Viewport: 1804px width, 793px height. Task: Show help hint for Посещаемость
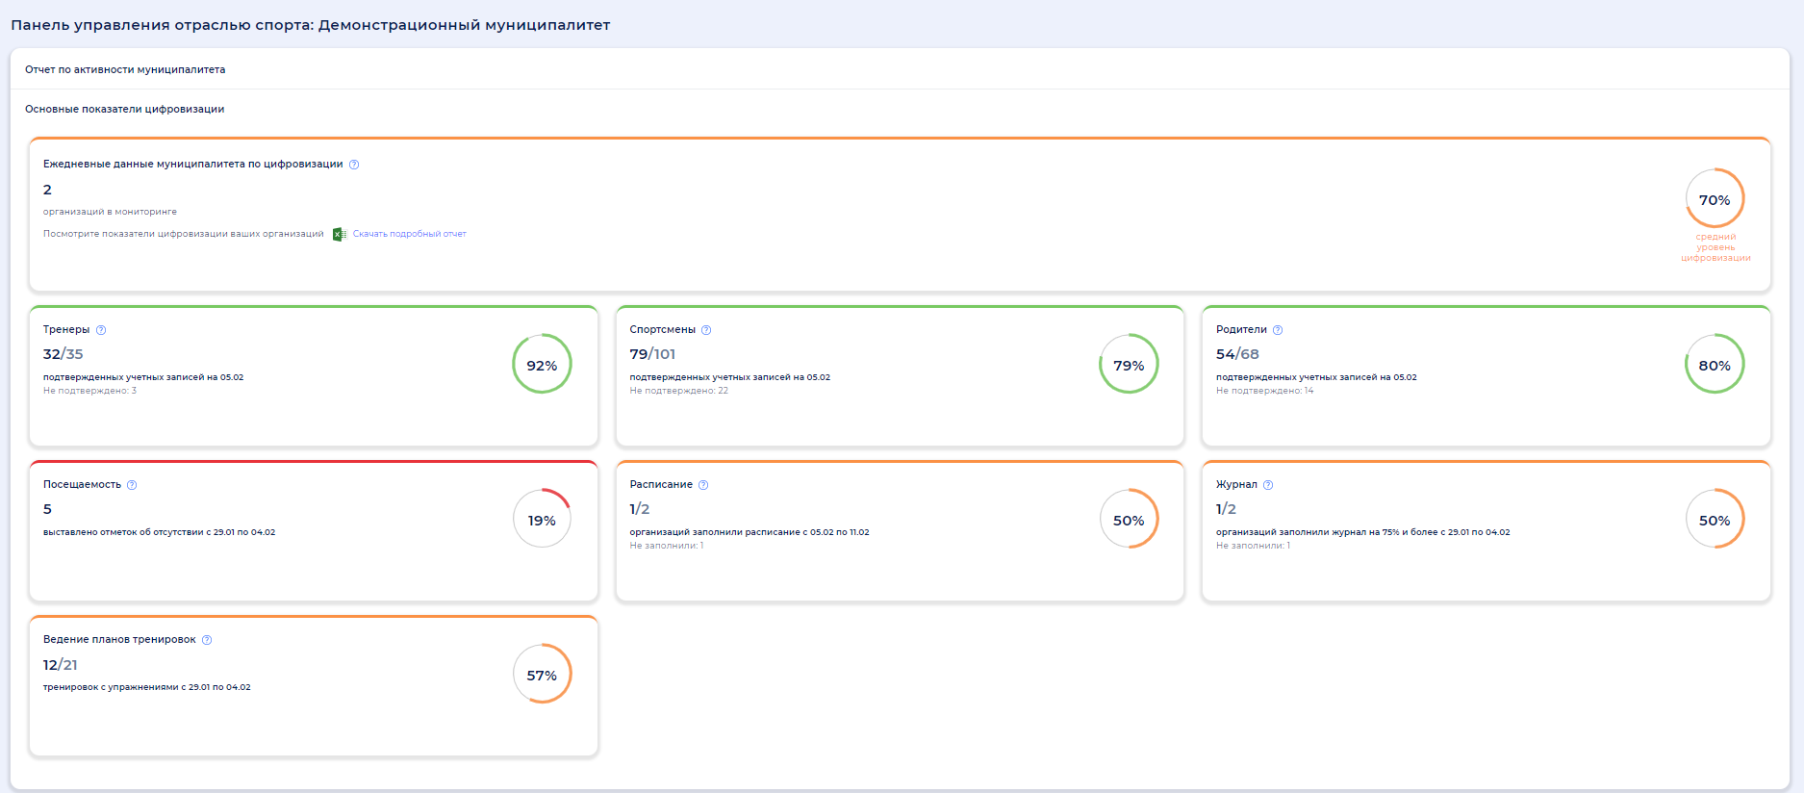132,485
